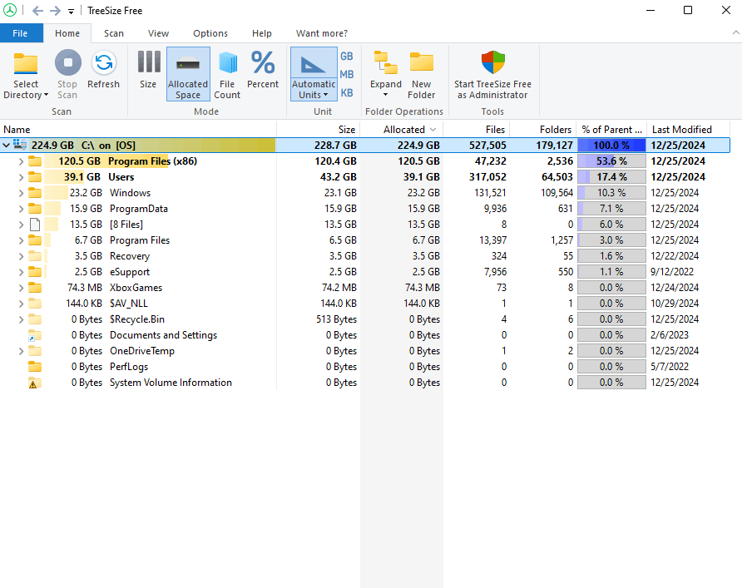Open the View ribbon tab

pos(158,33)
